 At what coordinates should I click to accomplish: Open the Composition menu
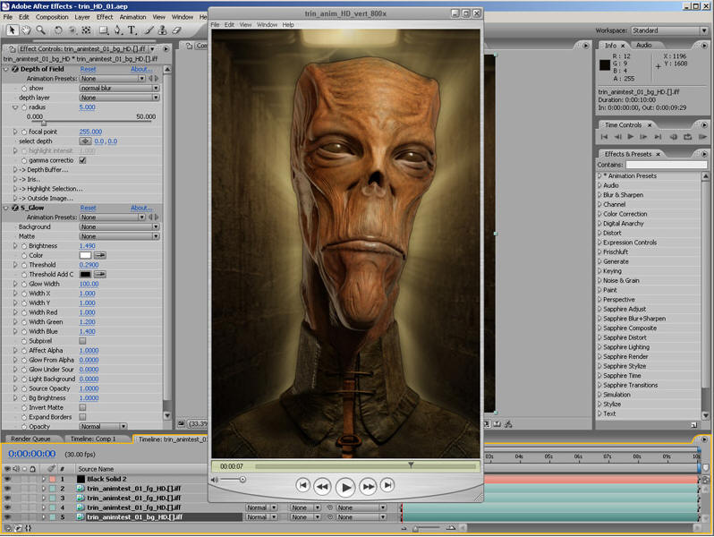(x=52, y=17)
